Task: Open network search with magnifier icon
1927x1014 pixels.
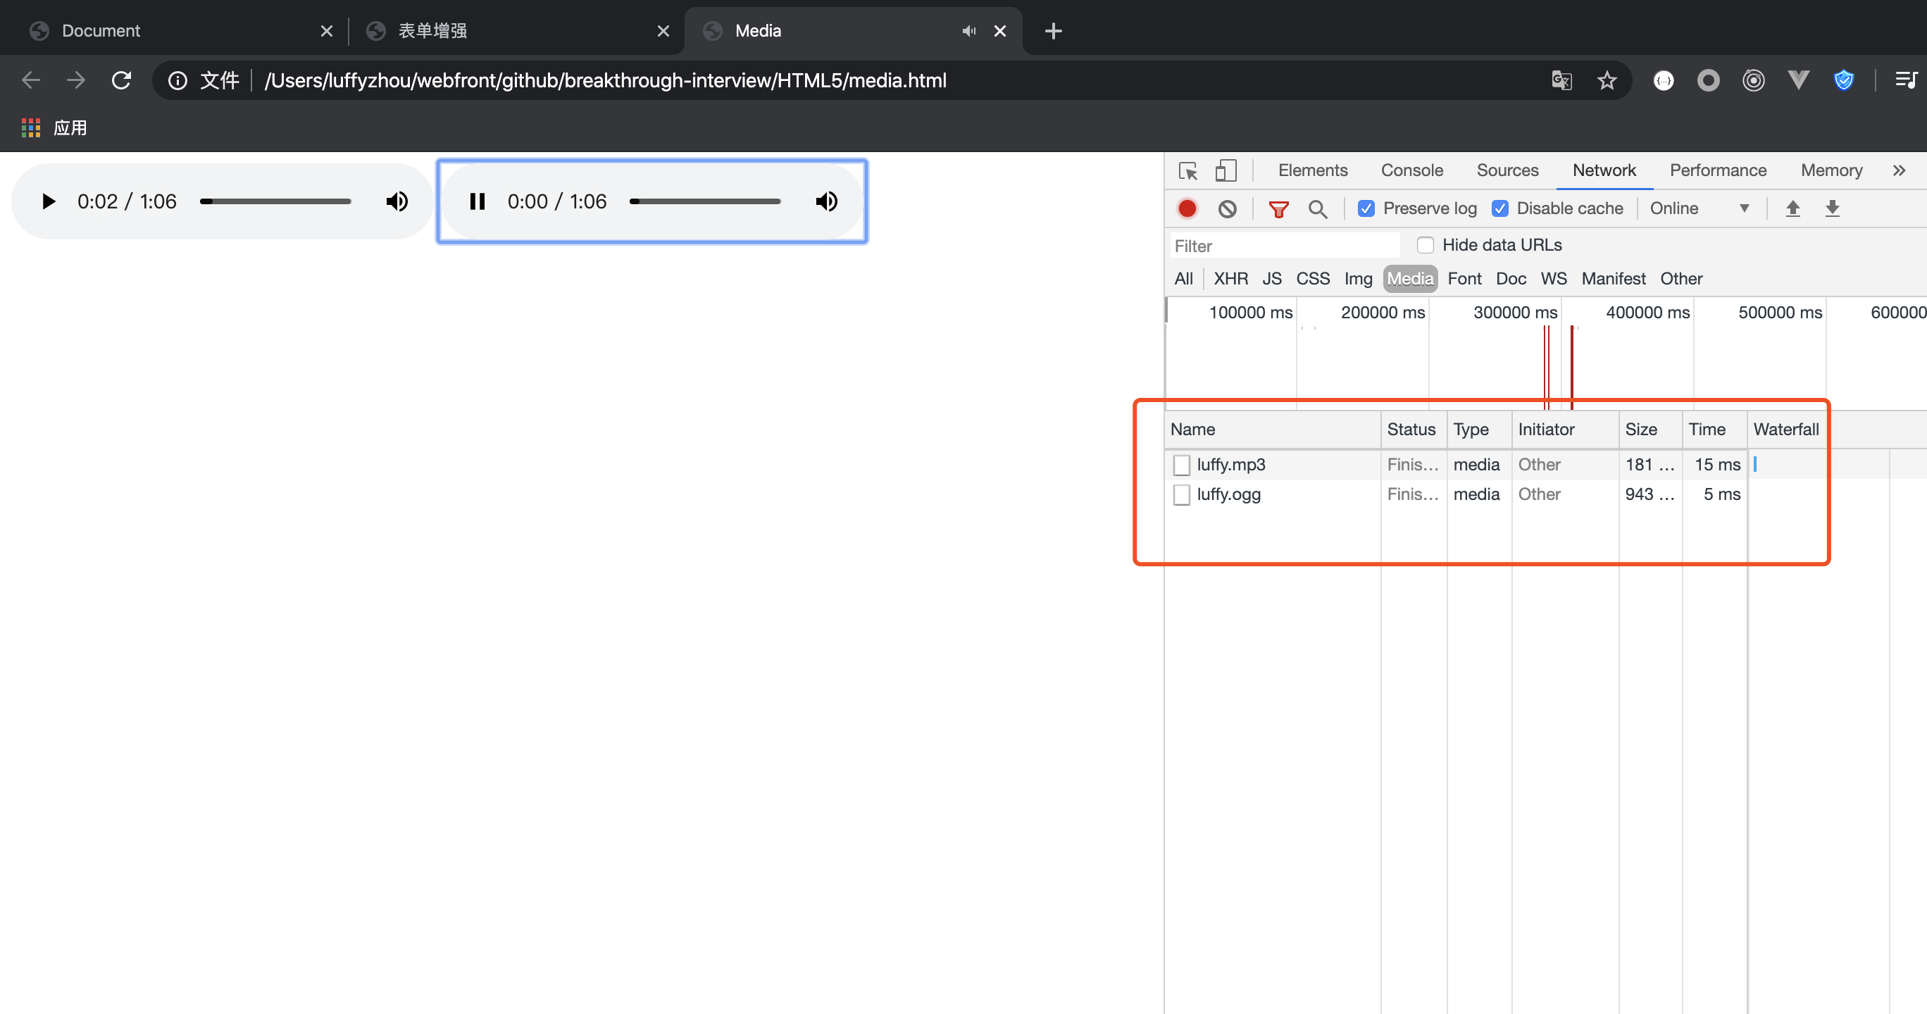Action: click(x=1317, y=208)
